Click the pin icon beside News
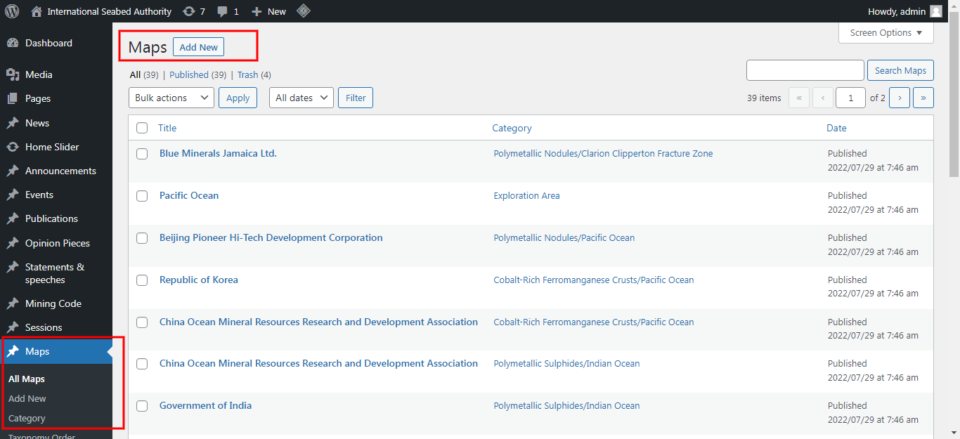Viewport: 960px width, 439px height. 12,123
